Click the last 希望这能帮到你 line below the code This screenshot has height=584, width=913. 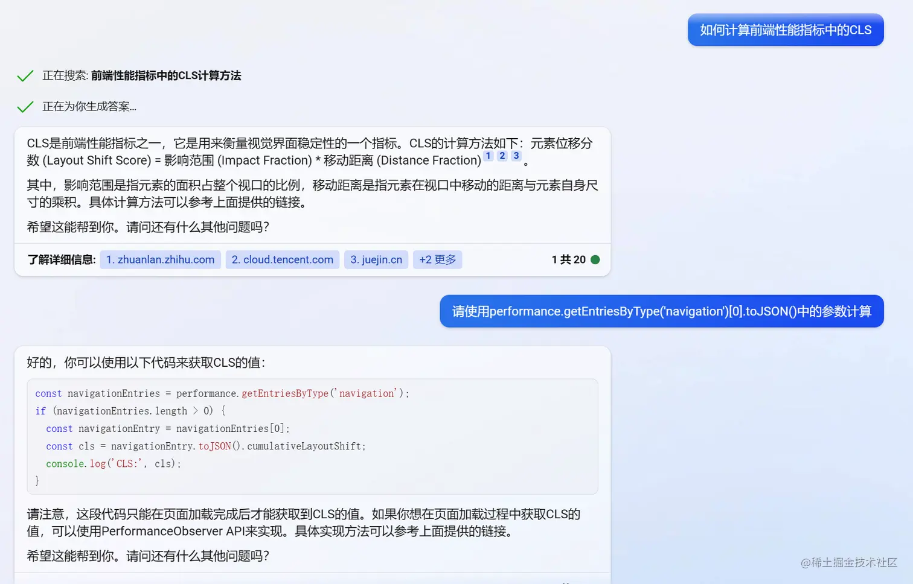click(x=148, y=556)
